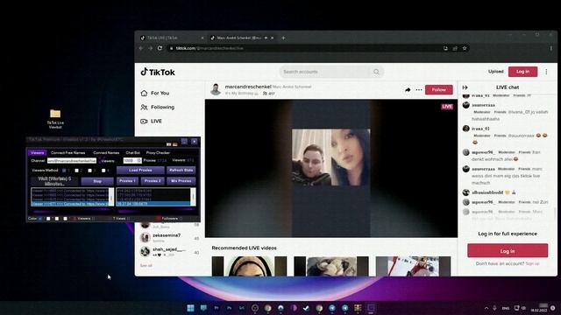The image size is (561, 315).
Task: Follow marcandreschenkel
Action: (438, 89)
